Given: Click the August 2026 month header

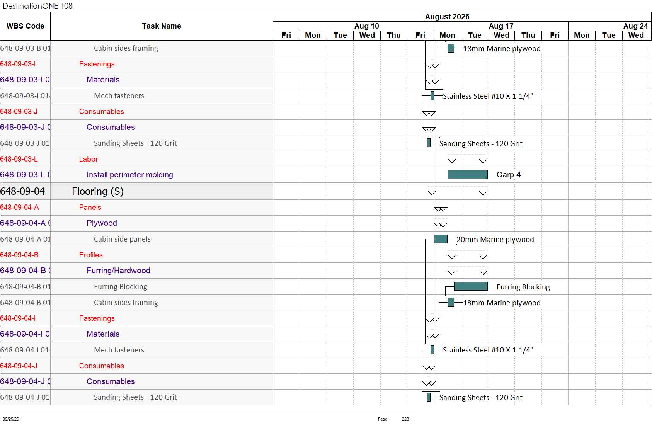Looking at the screenshot, I should [x=447, y=17].
